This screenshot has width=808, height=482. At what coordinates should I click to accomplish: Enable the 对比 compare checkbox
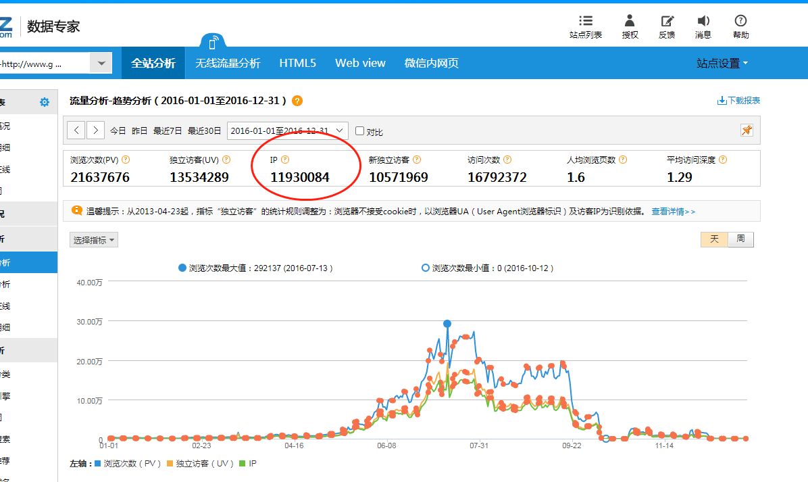(x=360, y=131)
